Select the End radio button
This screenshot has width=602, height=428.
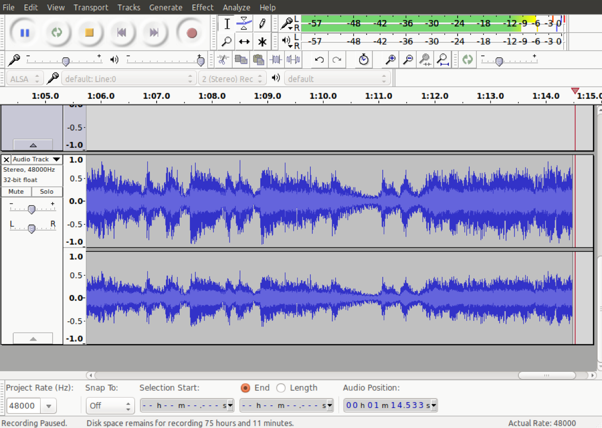tap(246, 388)
